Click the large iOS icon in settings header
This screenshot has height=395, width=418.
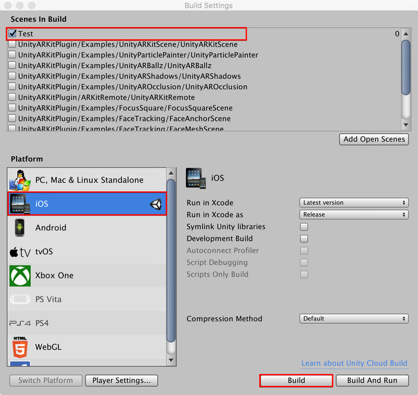(x=196, y=178)
